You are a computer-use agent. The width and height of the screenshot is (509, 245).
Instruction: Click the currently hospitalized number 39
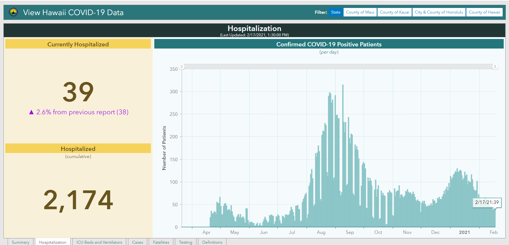(78, 92)
